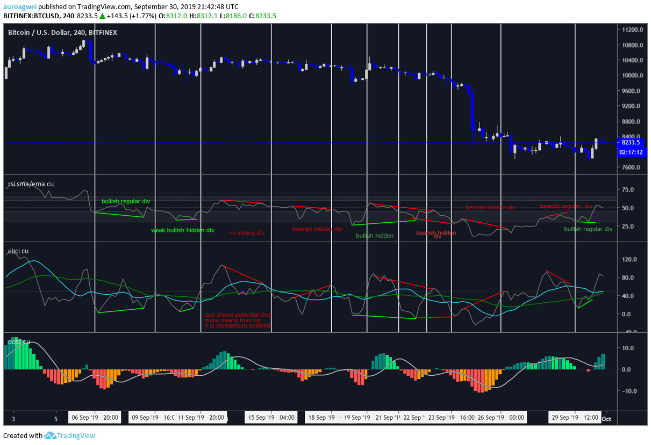Select the 'bearish regular div' annotation

(566, 206)
